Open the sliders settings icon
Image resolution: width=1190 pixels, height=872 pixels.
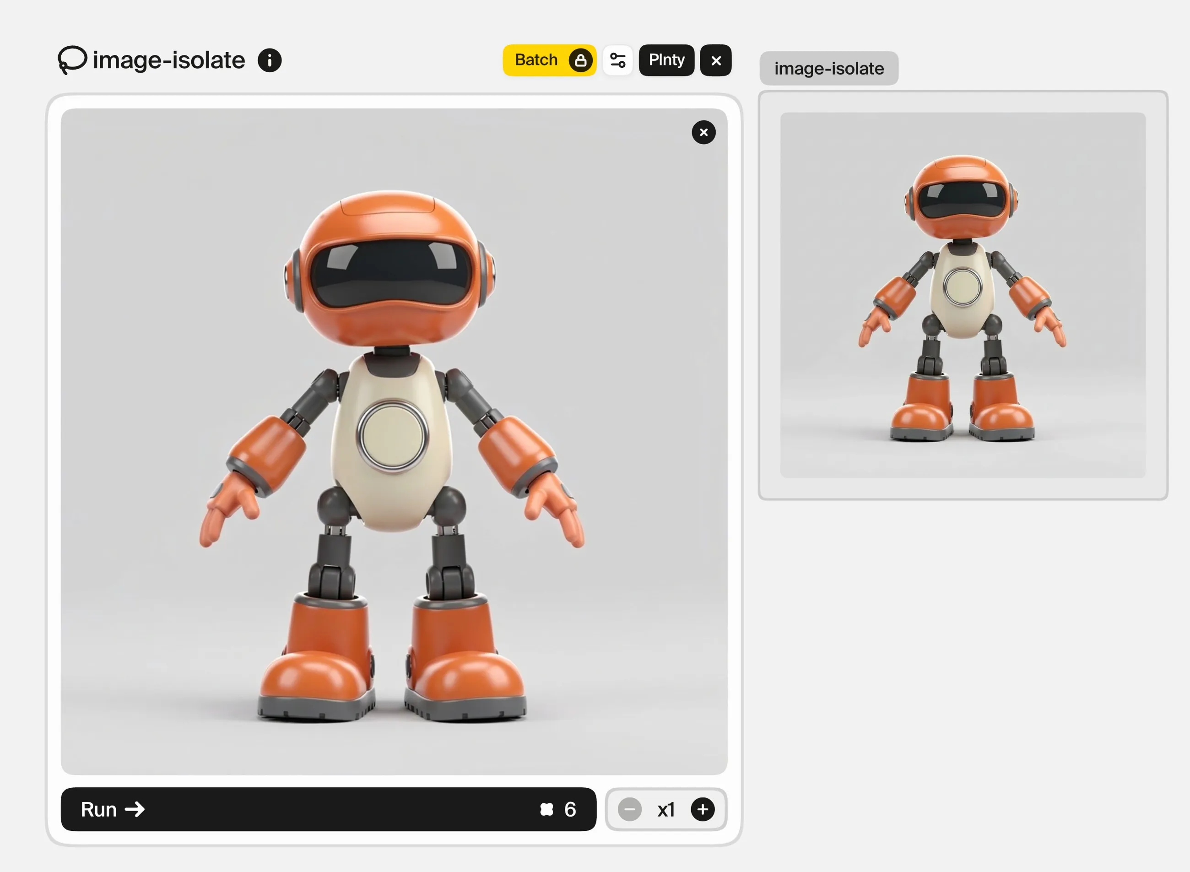click(617, 60)
